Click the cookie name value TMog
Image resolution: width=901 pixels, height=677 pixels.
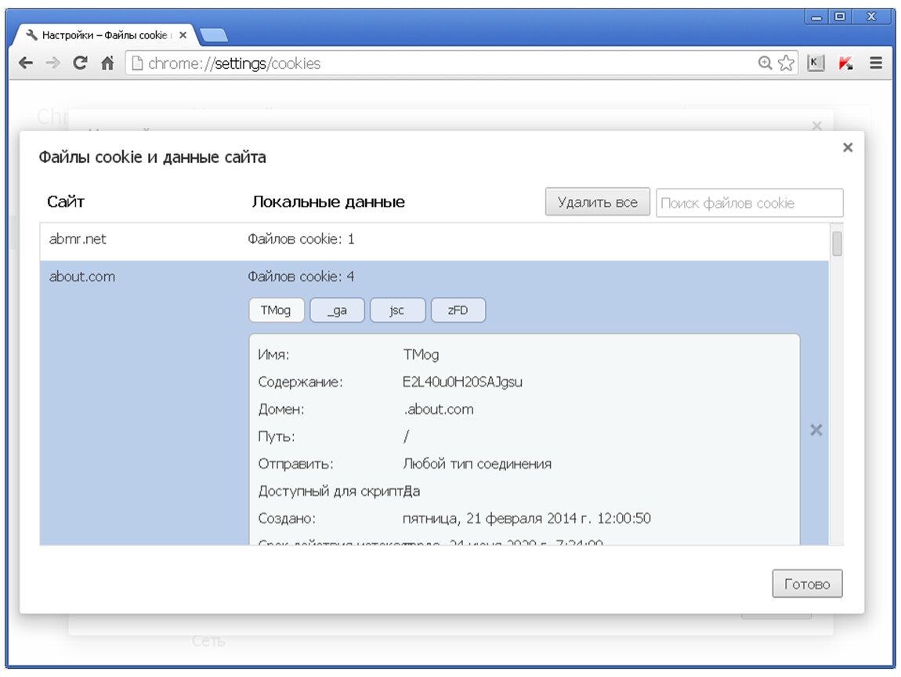click(x=422, y=355)
